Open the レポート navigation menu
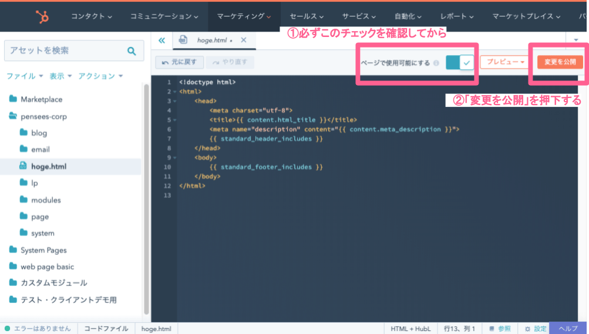 click(457, 16)
